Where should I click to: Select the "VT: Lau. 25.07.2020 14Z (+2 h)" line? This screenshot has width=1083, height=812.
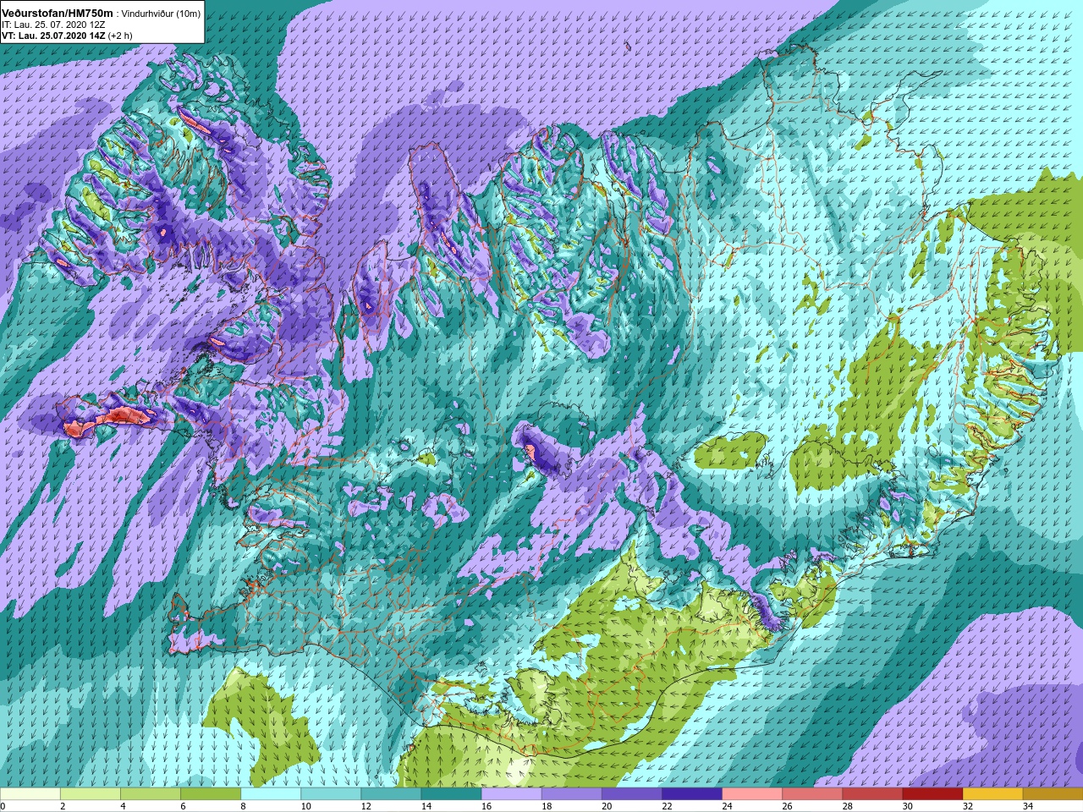(67, 36)
